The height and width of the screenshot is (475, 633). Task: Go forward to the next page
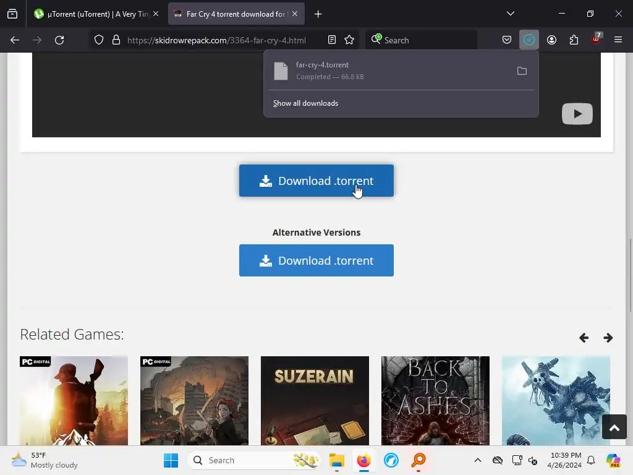37,40
